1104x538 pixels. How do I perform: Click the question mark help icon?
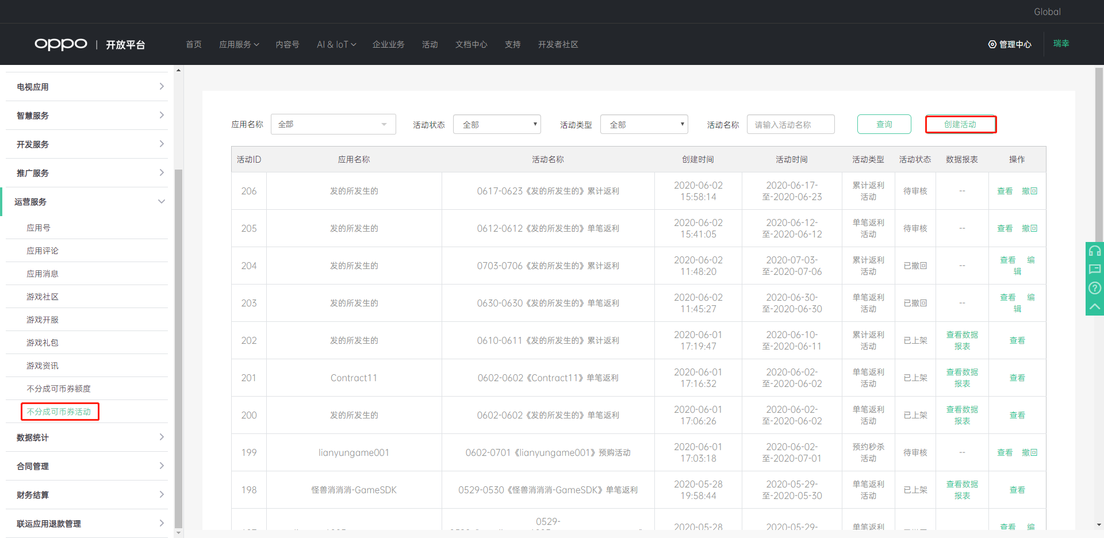pyautogui.click(x=1094, y=288)
